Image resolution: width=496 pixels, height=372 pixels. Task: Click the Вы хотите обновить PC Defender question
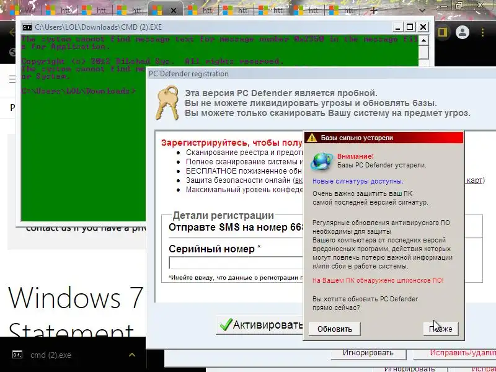(365, 303)
